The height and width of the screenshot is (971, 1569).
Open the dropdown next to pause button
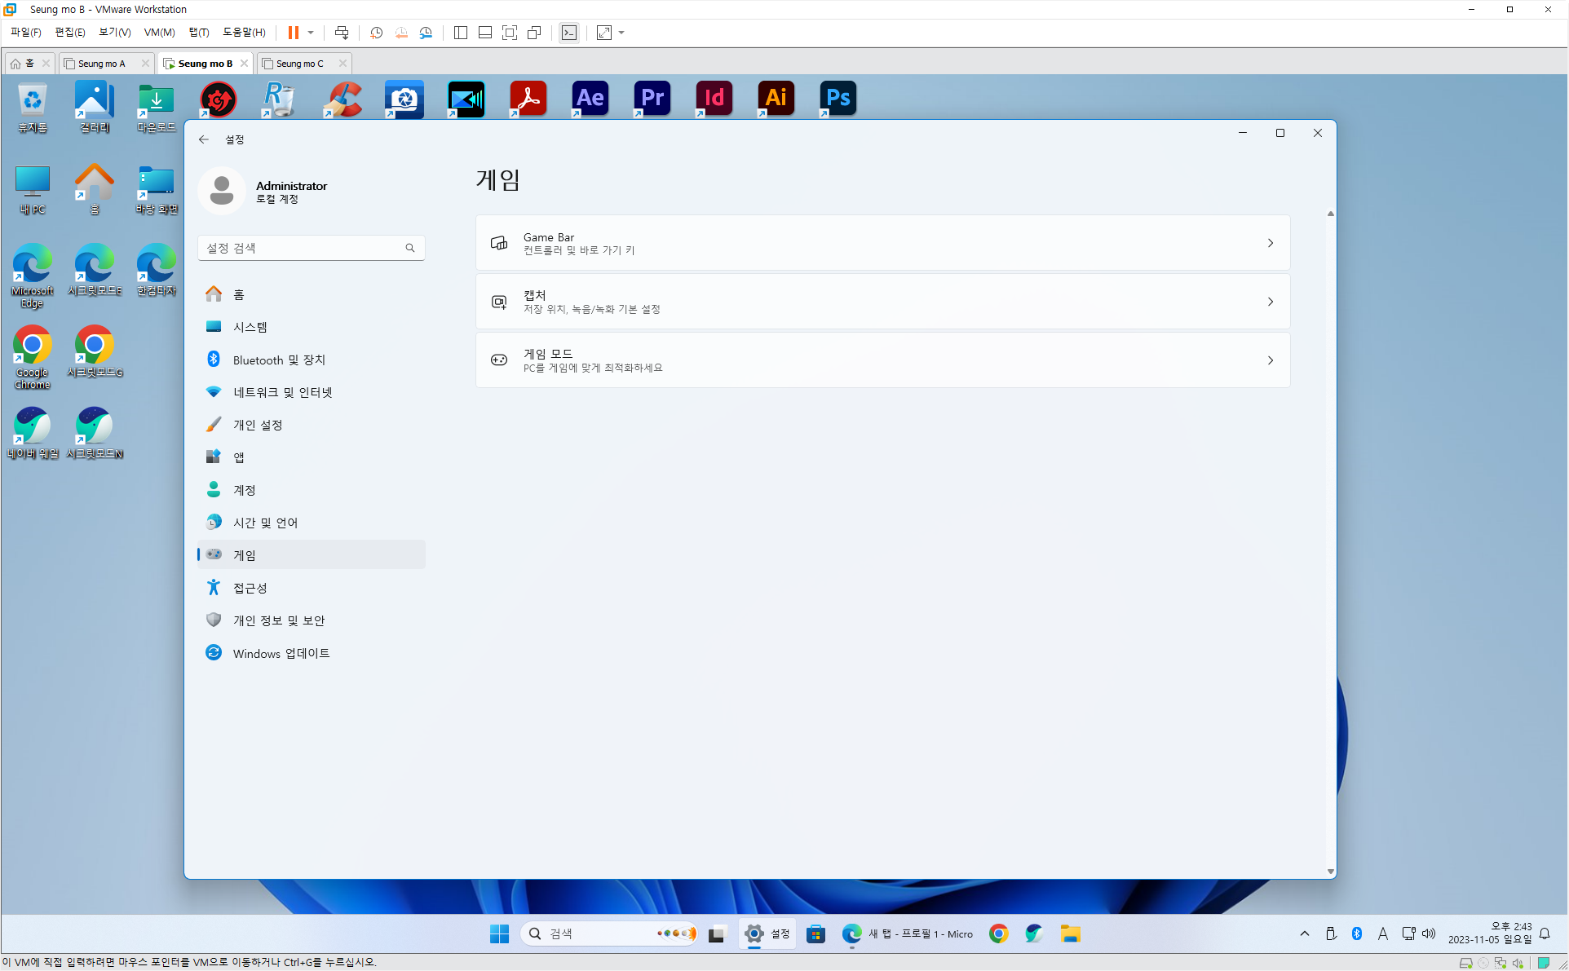pyautogui.click(x=311, y=33)
